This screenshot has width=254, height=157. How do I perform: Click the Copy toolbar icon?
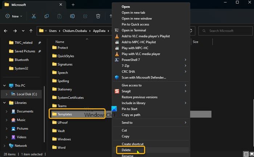pyautogui.click(x=46, y=16)
